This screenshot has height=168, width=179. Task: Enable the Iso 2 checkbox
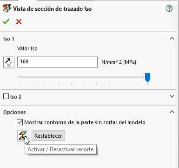(x=6, y=96)
